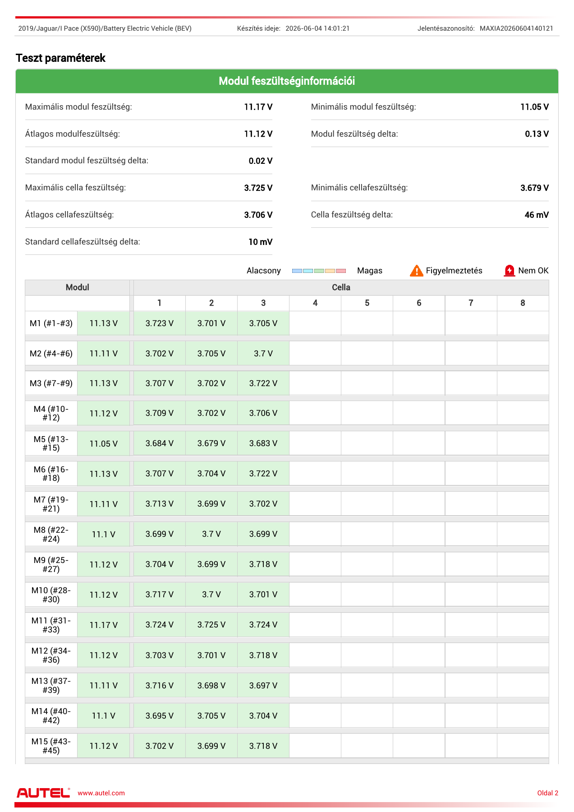
Task: Click the red Nem OK alarm icon
Action: click(x=509, y=271)
